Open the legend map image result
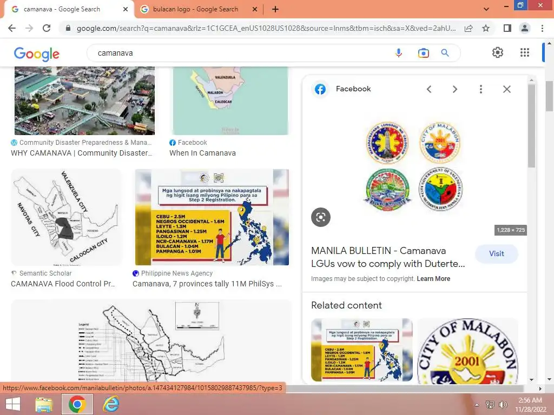This screenshot has width=554, height=415. pyautogui.click(x=151, y=340)
